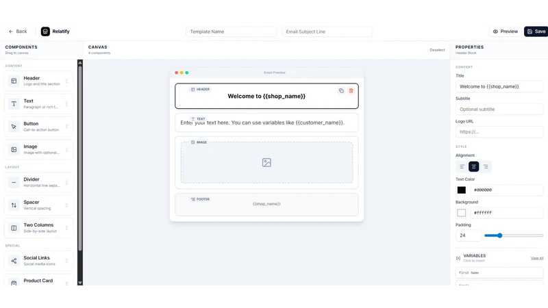Edit the Text Color hex value
This screenshot has height=308, width=548.
tap(506, 190)
